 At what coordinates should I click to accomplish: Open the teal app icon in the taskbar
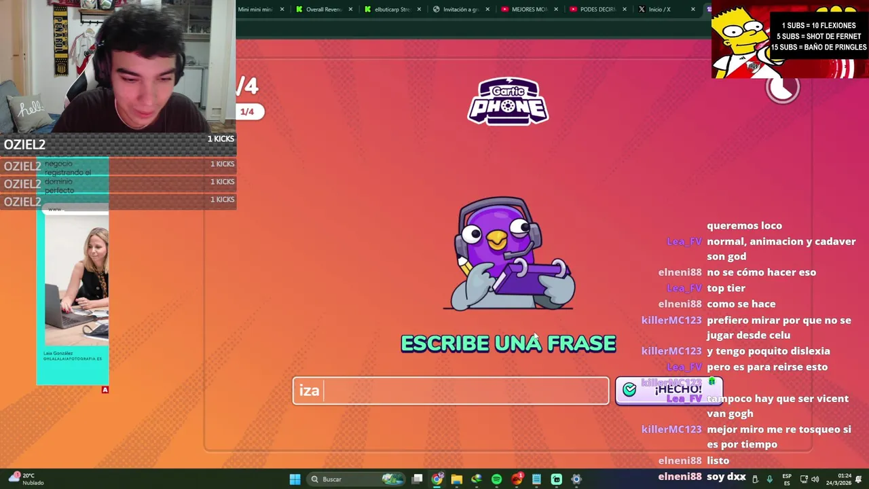tap(557, 479)
